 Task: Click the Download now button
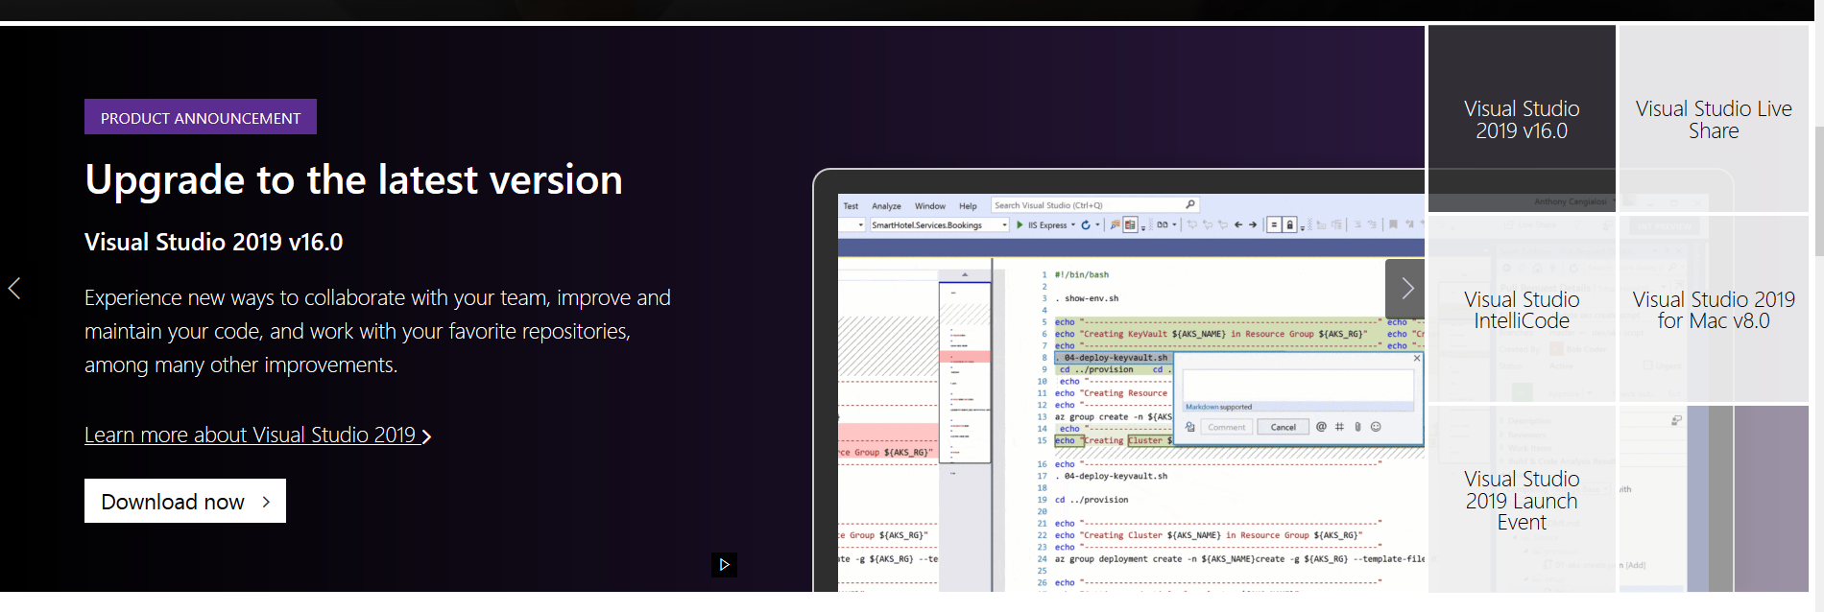tap(185, 501)
